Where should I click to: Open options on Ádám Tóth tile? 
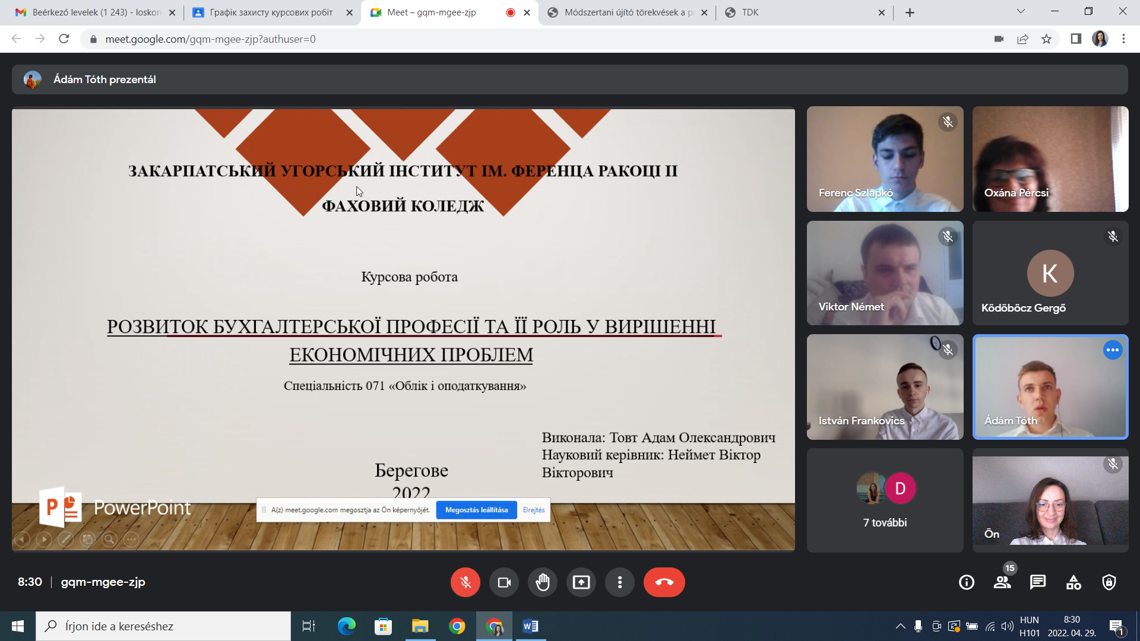tap(1113, 350)
